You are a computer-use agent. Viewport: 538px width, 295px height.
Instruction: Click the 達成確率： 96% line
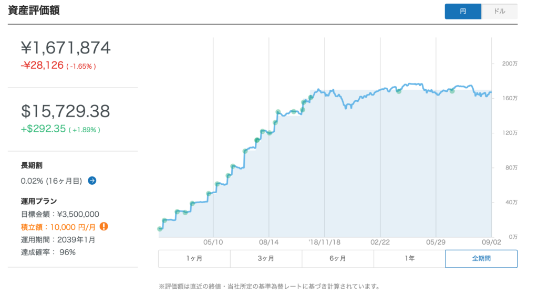[x=48, y=252]
